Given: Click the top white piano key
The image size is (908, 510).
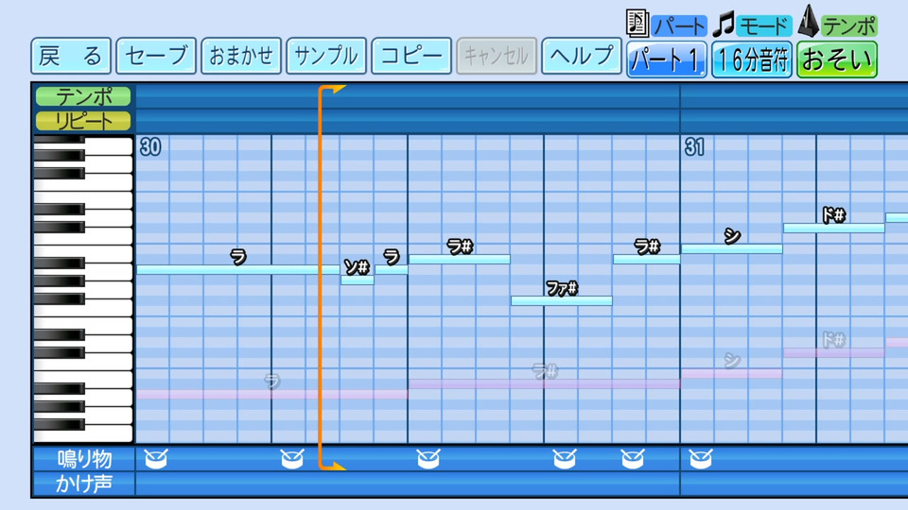Looking at the screenshot, I should [x=109, y=145].
